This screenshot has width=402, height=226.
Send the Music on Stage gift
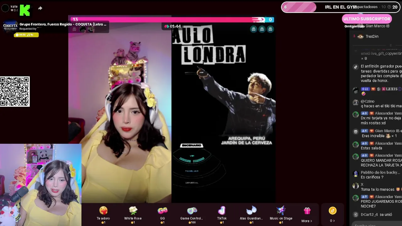[281, 214]
